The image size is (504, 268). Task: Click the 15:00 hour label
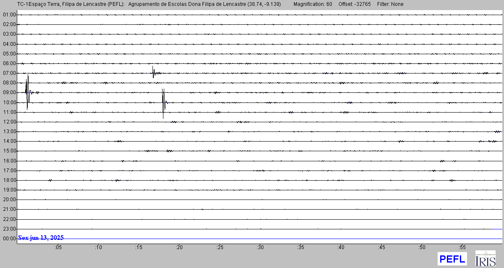tap(9, 151)
